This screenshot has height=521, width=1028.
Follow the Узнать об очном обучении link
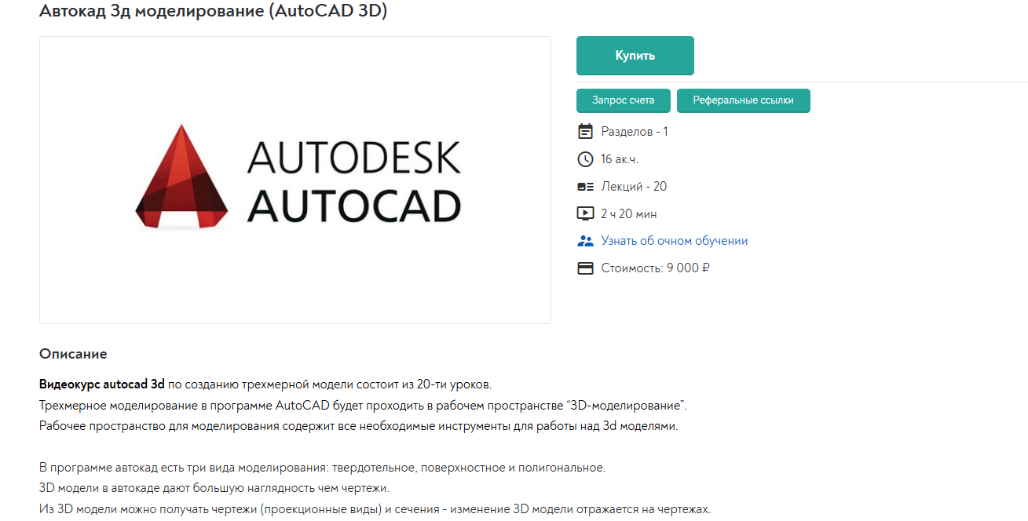tap(674, 241)
